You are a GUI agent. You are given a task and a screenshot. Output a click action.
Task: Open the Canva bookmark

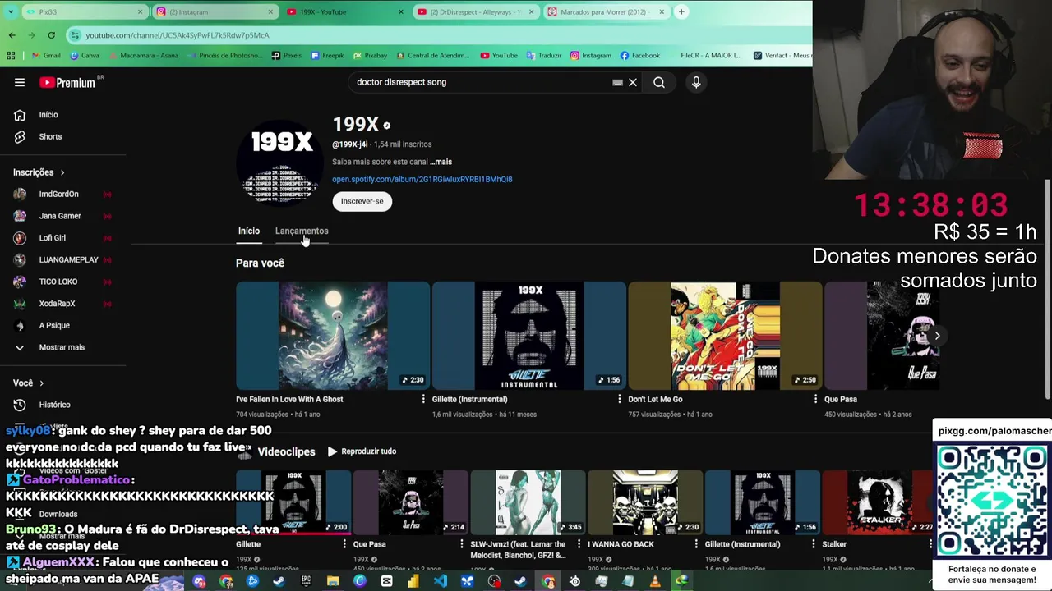(x=85, y=55)
